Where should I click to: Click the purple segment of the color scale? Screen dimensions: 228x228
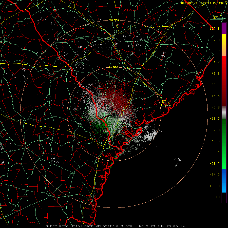click(x=224, y=28)
